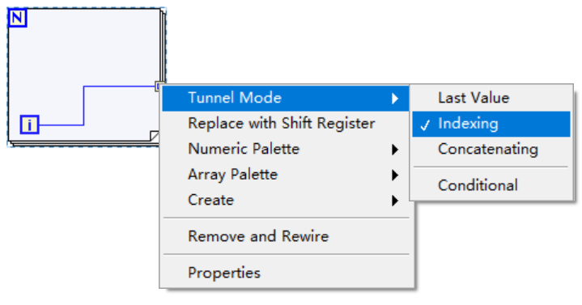The image size is (582, 305).
Task: Click the For Loop resize corner
Action: [x=154, y=136]
